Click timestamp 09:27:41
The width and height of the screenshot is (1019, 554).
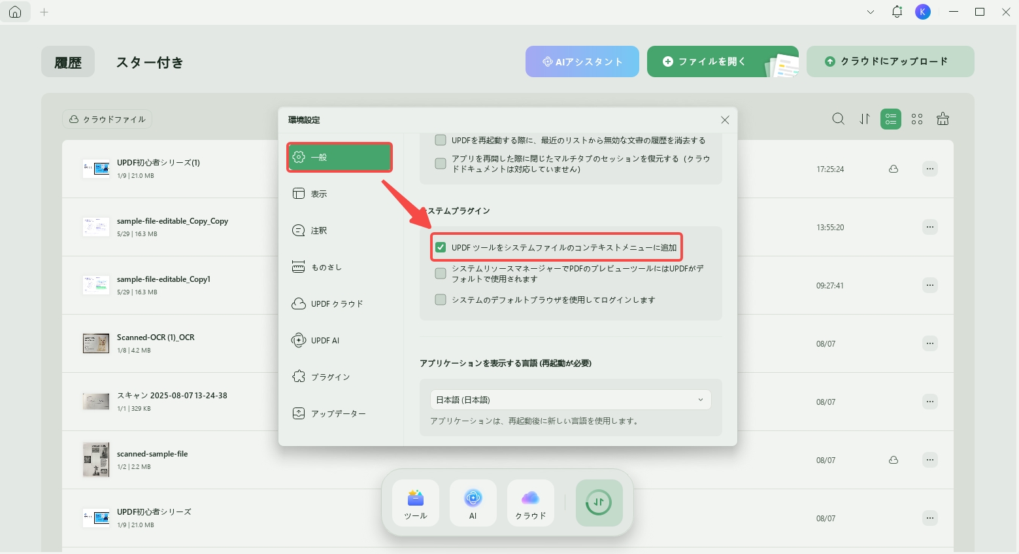tap(830, 285)
